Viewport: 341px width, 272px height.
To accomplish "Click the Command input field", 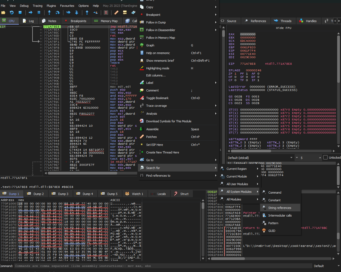I will pos(163,266).
